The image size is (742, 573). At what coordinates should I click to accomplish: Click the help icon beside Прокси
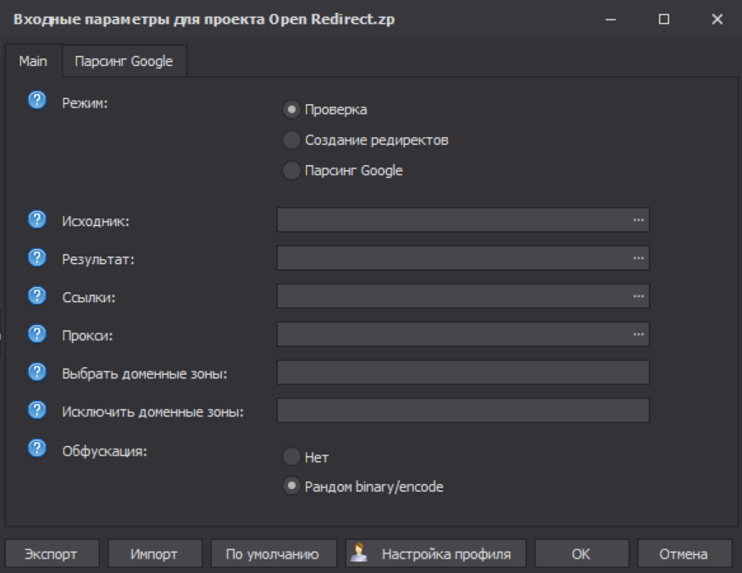click(37, 333)
